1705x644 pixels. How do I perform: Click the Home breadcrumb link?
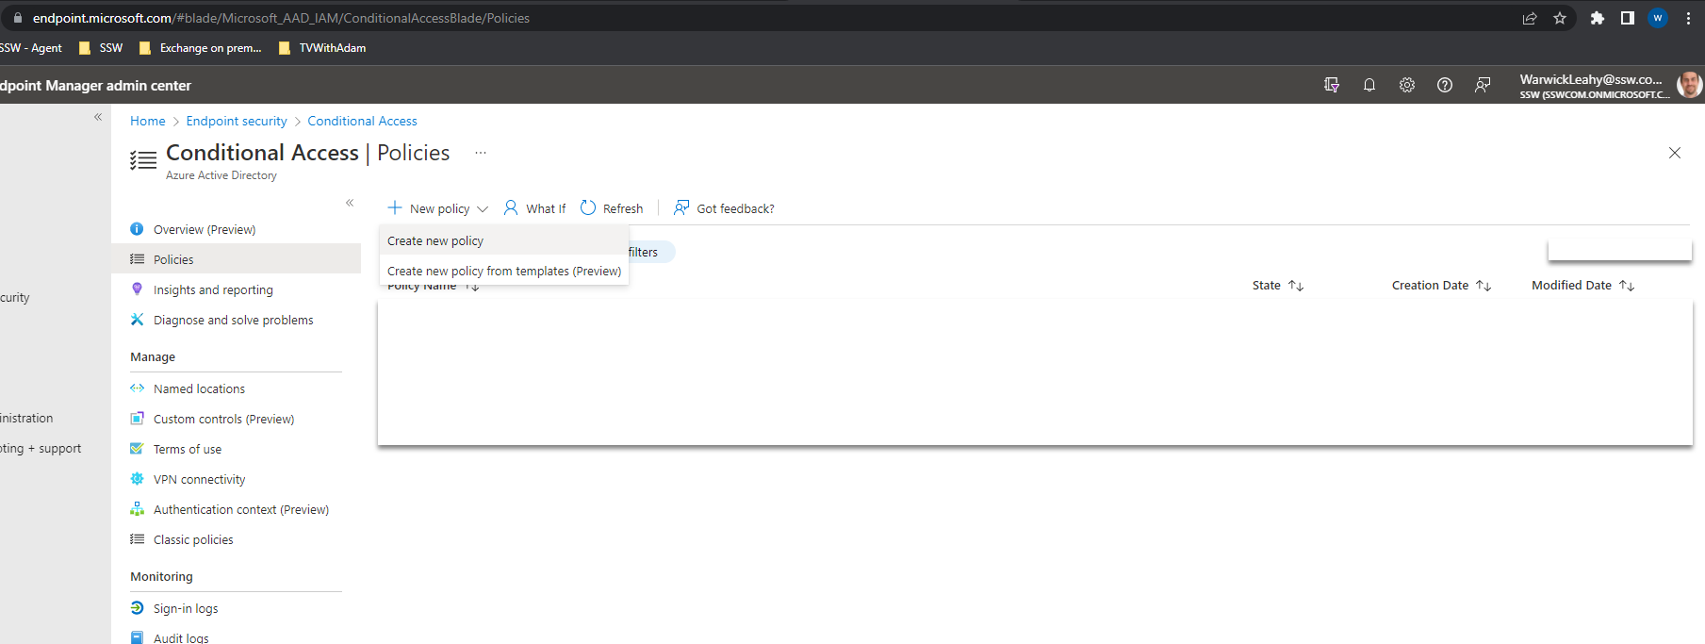pyautogui.click(x=147, y=121)
